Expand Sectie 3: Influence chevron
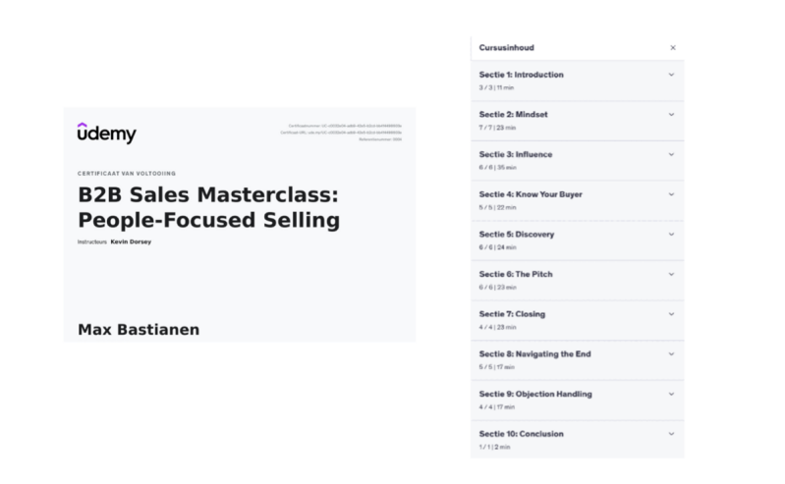This screenshot has width=785, height=484. coord(672,154)
